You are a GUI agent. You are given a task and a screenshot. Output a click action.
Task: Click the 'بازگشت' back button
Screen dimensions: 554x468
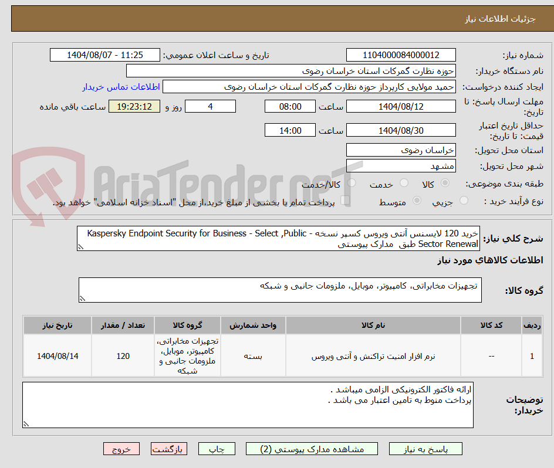tap(169, 449)
